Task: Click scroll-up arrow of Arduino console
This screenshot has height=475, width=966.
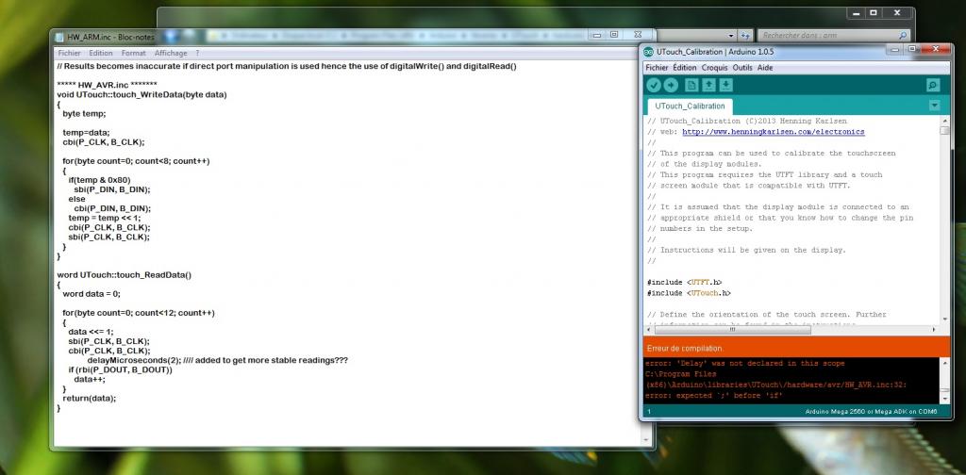Action: click(x=944, y=364)
